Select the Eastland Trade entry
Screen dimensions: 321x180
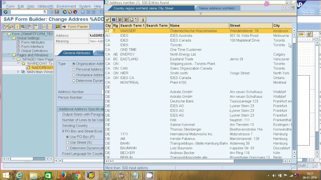click(198, 59)
